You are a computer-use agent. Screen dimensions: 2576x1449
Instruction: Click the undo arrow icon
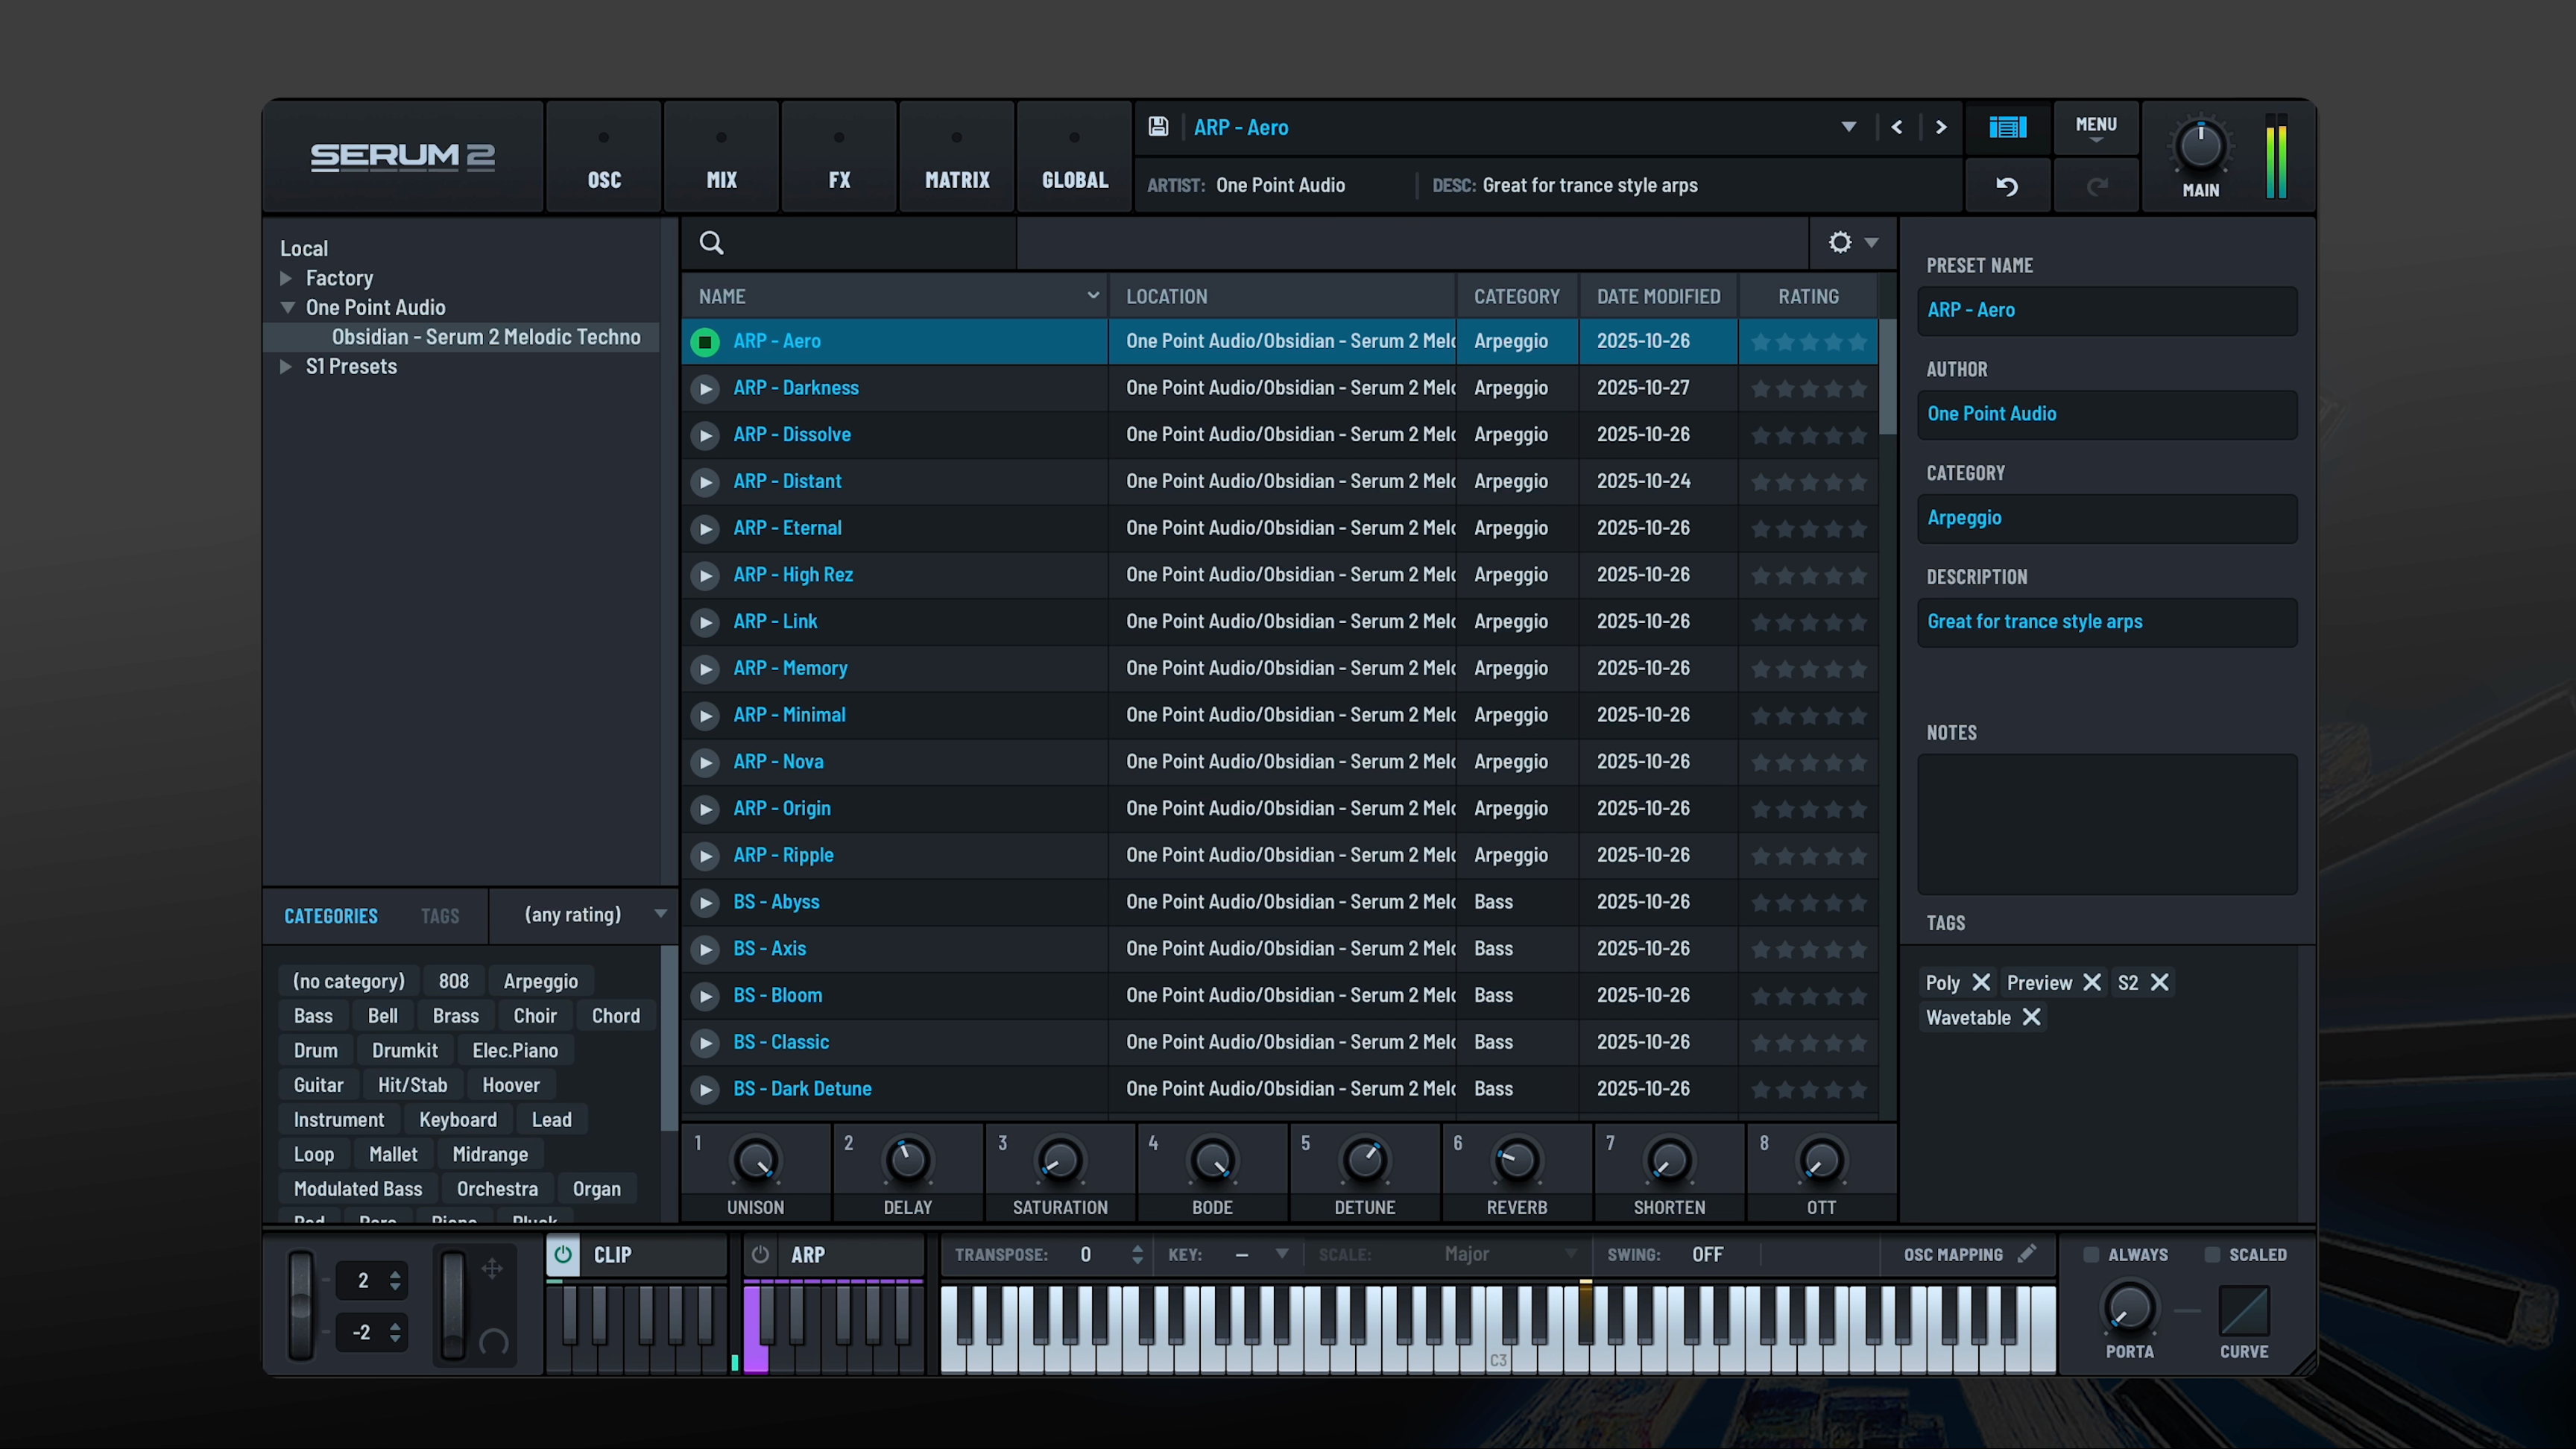click(x=2007, y=186)
